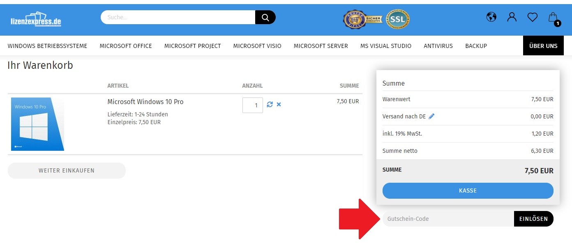
Task: Open the user account icon
Action: pyautogui.click(x=512, y=17)
